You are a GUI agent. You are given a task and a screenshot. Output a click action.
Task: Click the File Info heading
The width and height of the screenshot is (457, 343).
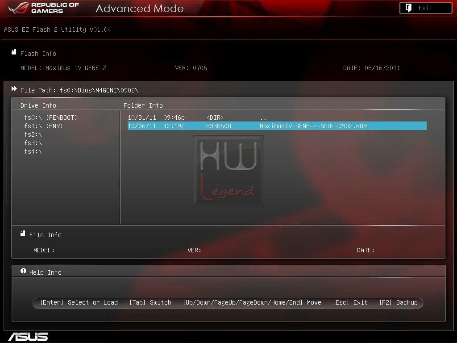pos(46,235)
